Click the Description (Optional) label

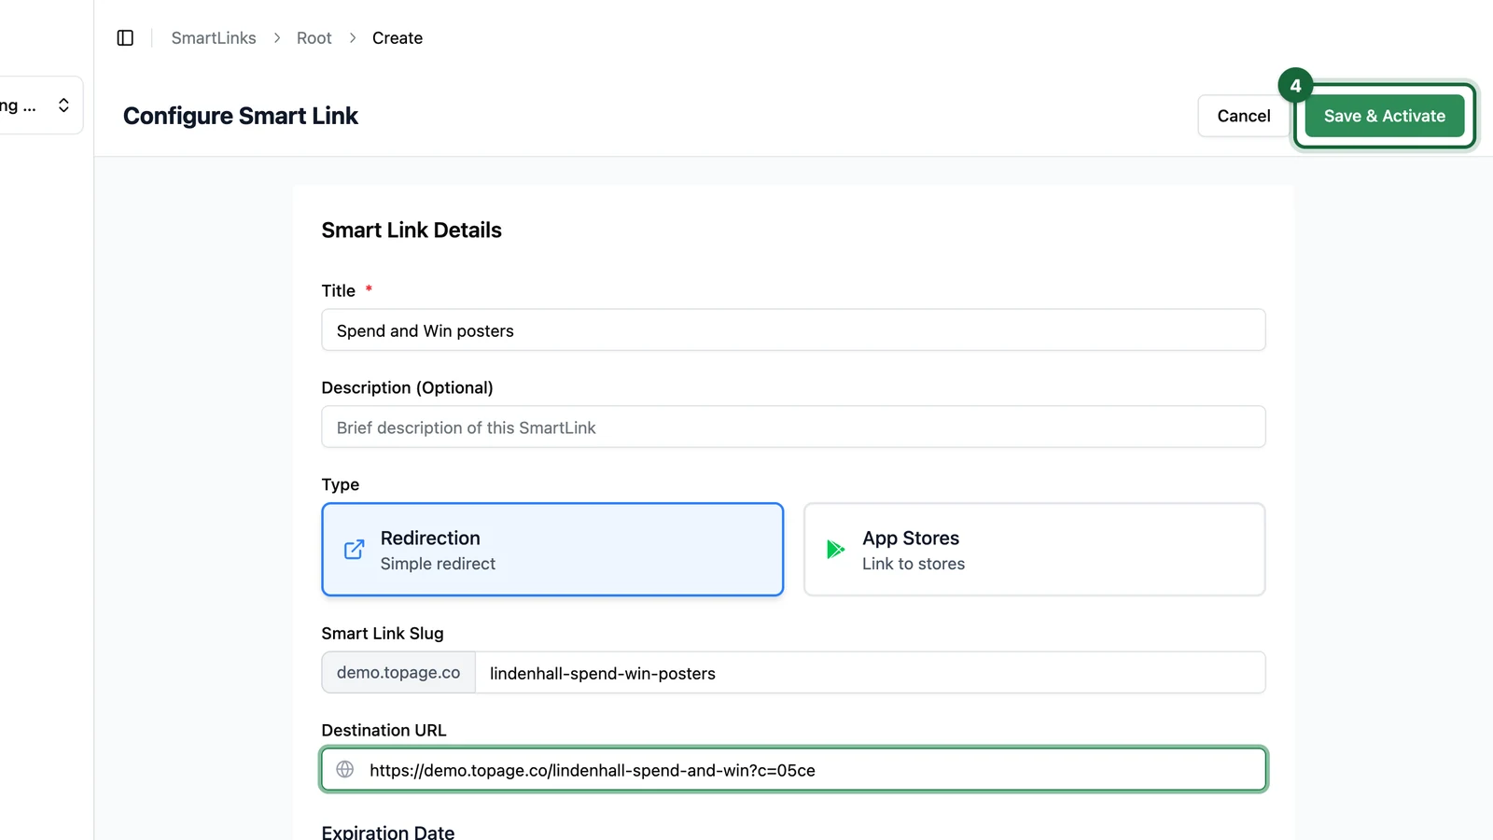407,387
